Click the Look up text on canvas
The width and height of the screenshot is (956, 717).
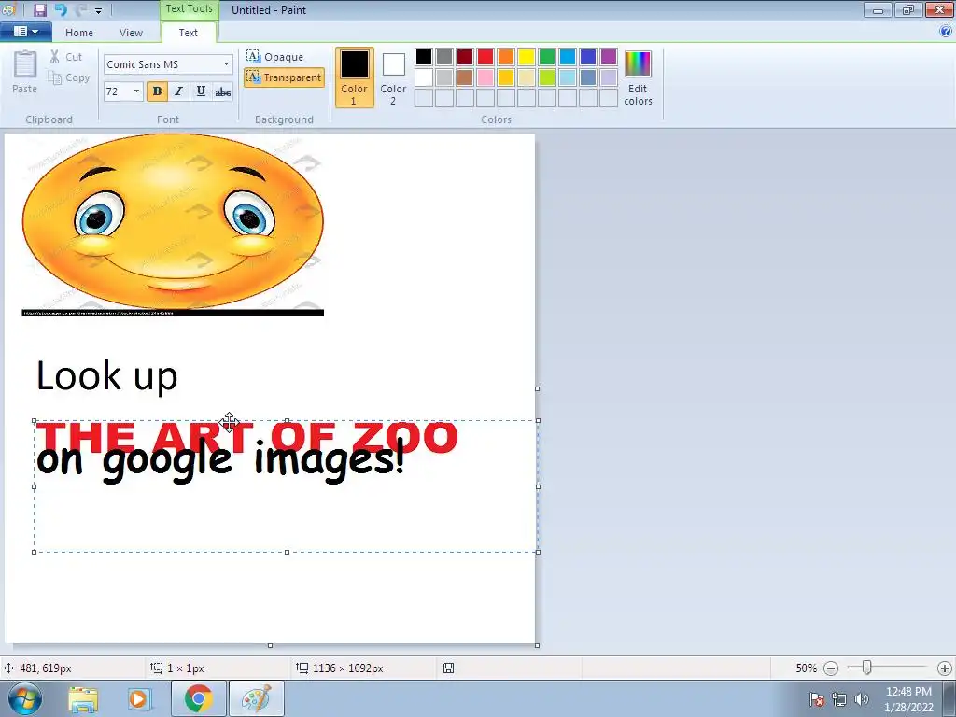(106, 376)
